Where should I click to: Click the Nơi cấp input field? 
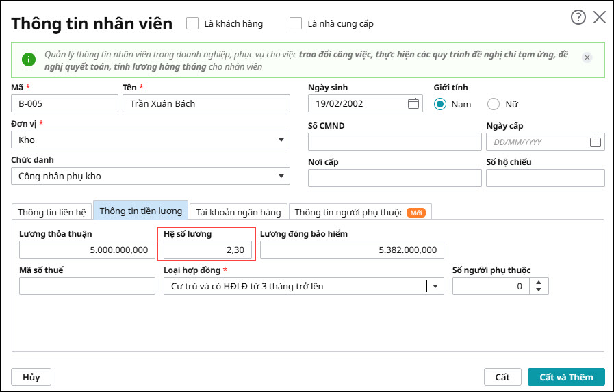point(395,178)
